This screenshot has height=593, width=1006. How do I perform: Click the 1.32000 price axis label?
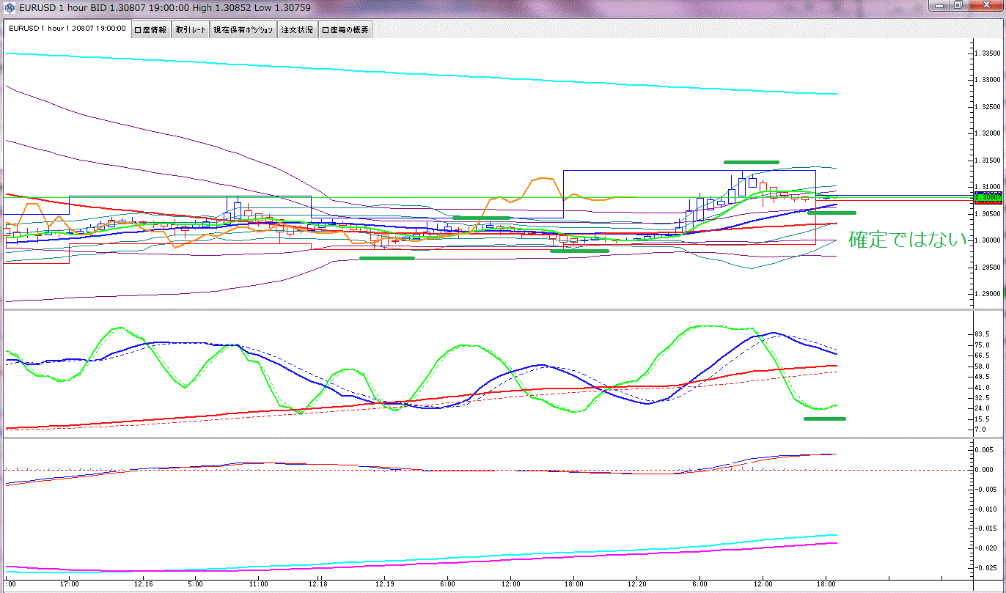point(987,133)
